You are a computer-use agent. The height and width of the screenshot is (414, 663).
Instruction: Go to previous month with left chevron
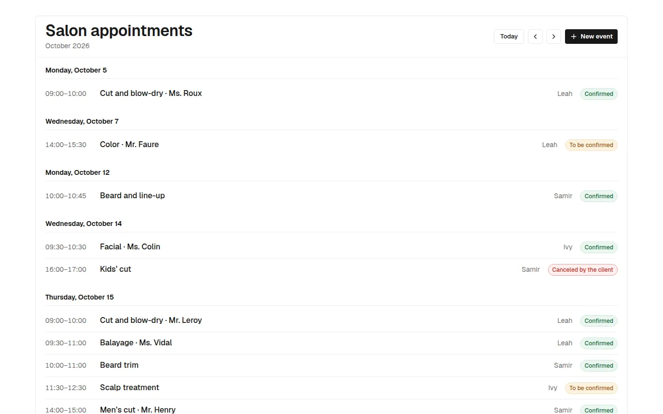tap(535, 37)
